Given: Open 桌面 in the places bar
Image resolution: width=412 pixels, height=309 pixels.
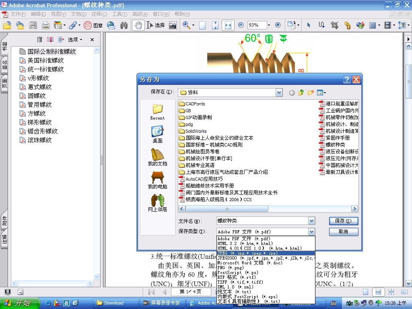Looking at the screenshot, I should [x=157, y=134].
